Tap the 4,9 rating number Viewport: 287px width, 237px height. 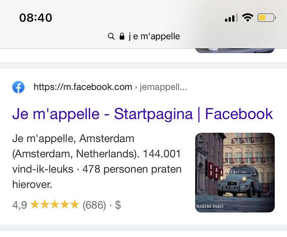pos(19,205)
